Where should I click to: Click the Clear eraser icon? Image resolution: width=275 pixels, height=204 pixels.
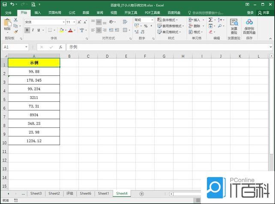(x=211, y=32)
